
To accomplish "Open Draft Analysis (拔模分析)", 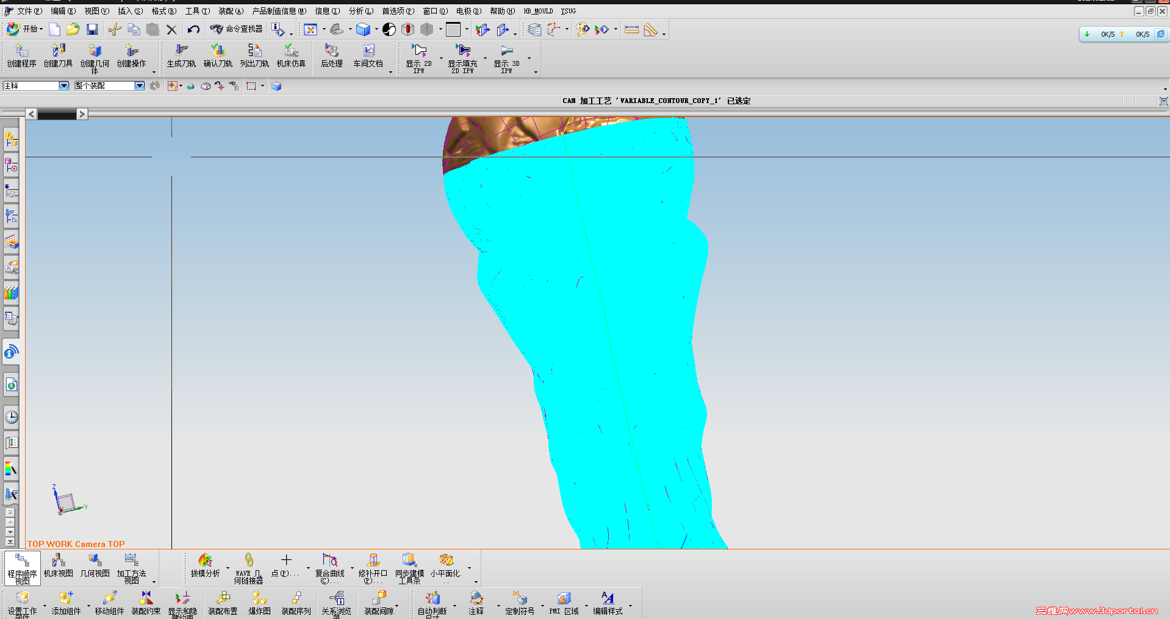I will click(x=206, y=565).
